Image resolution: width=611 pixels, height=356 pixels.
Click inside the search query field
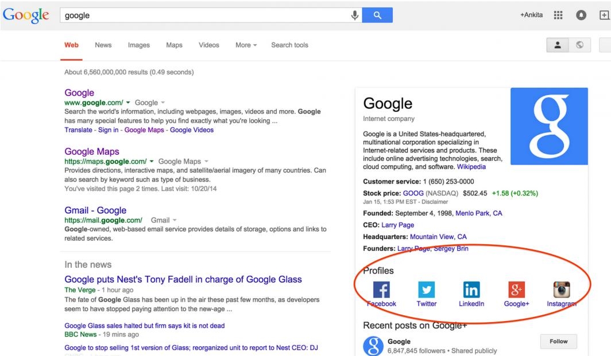(x=172, y=15)
